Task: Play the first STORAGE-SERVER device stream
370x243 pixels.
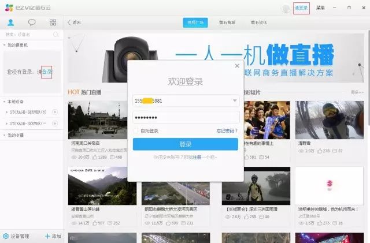Action: [x=55, y=111]
